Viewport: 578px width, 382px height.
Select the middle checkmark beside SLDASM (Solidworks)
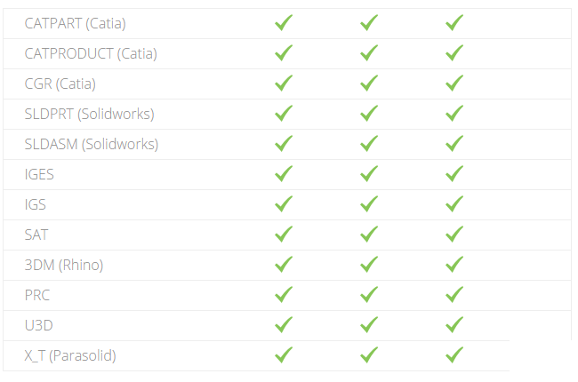369,144
